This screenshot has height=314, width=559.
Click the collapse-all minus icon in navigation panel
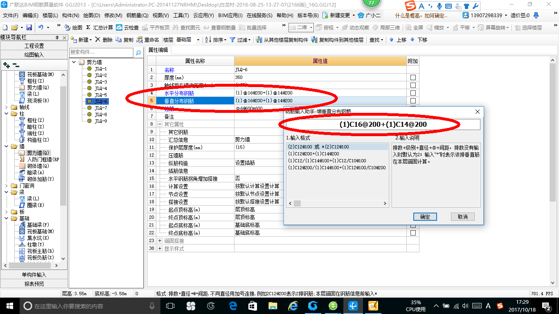tap(16, 65)
